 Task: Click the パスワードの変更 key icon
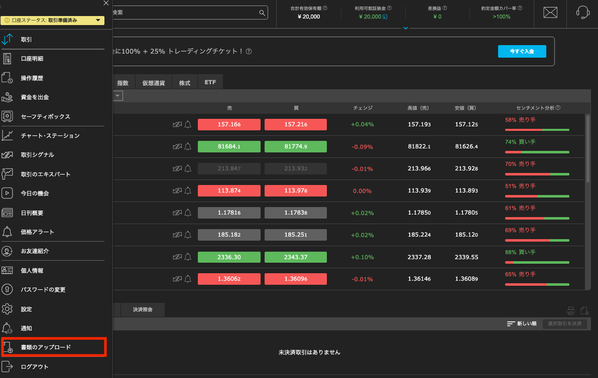tap(7, 290)
